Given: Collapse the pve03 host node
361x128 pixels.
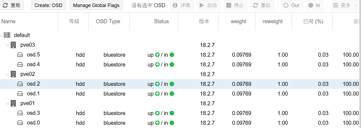Looking at the screenshot, I should tap(8, 45).
